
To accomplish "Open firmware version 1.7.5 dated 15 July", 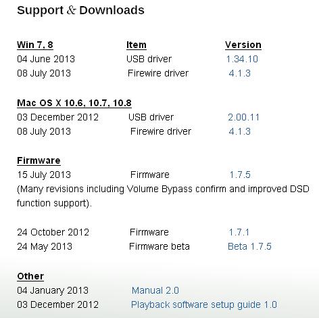I will [x=240, y=175].
